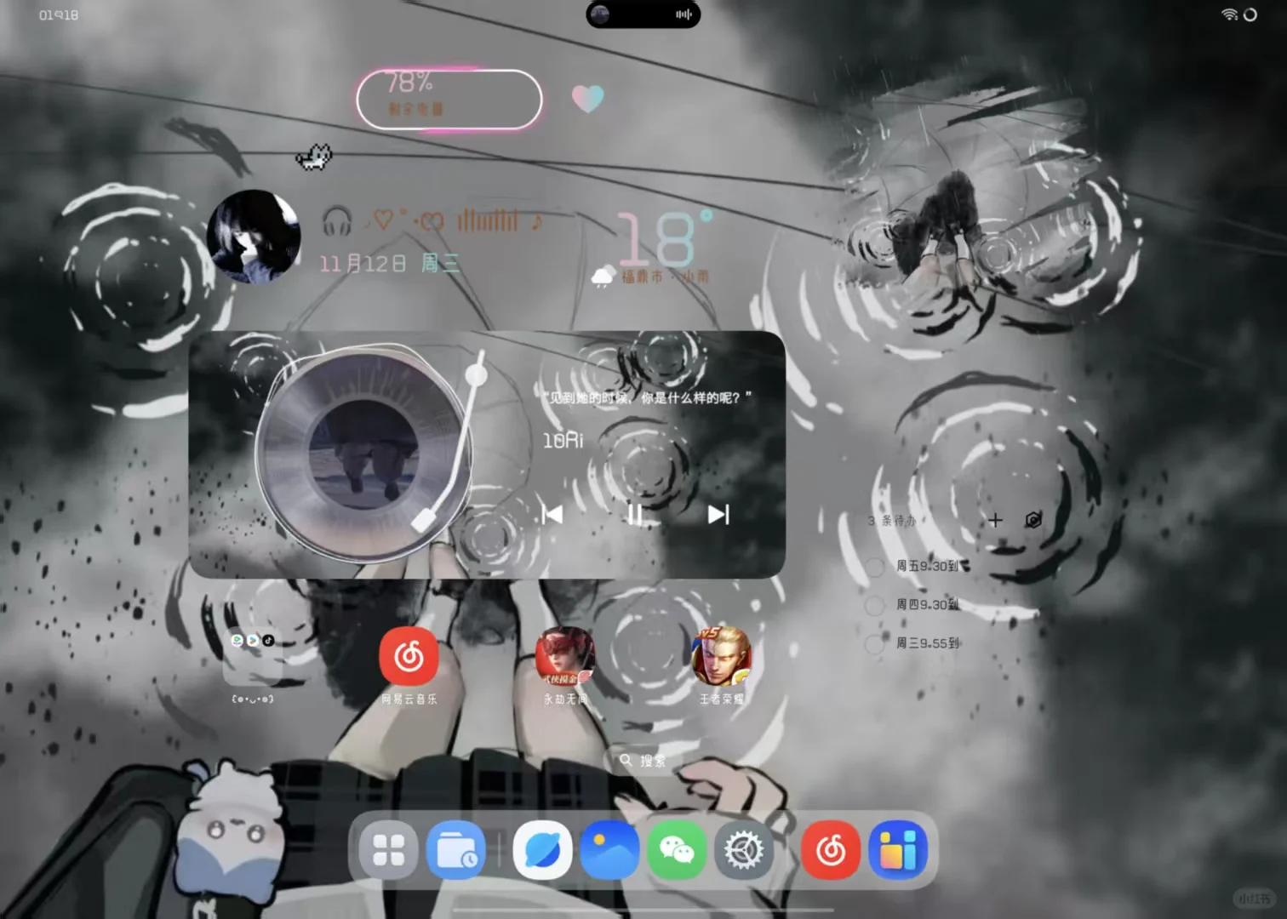Image resolution: width=1287 pixels, height=919 pixels.
Task: Launch WeChat from the dock
Action: pos(677,850)
